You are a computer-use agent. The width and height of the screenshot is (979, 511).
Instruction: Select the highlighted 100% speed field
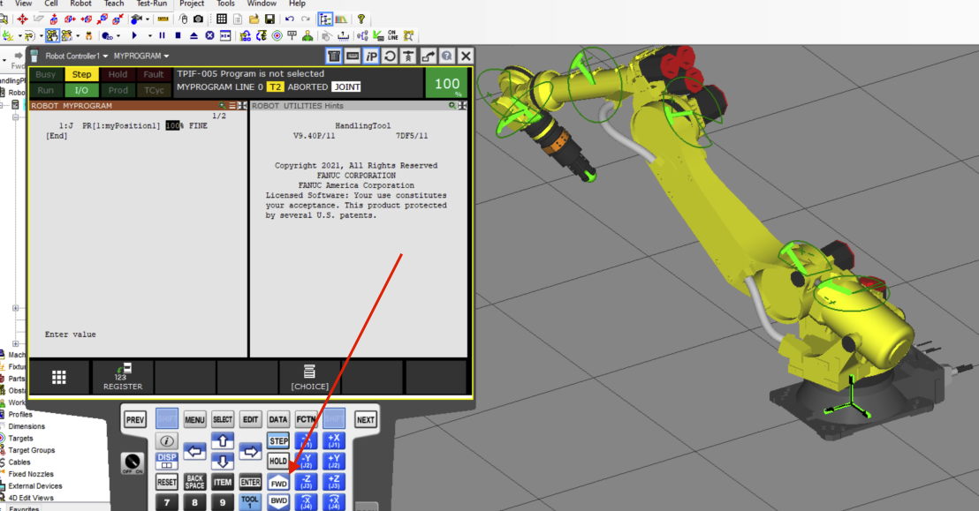[174, 126]
